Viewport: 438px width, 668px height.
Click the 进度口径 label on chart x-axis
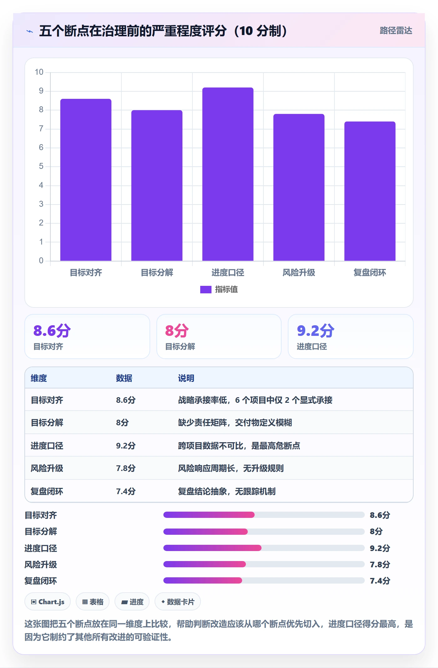pyautogui.click(x=228, y=273)
